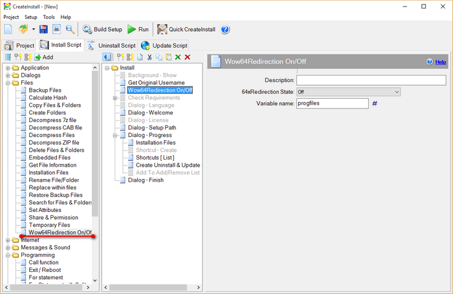Screen dimensions: 453x294
Task: Save project with the floppy disk icon
Action: (43, 29)
